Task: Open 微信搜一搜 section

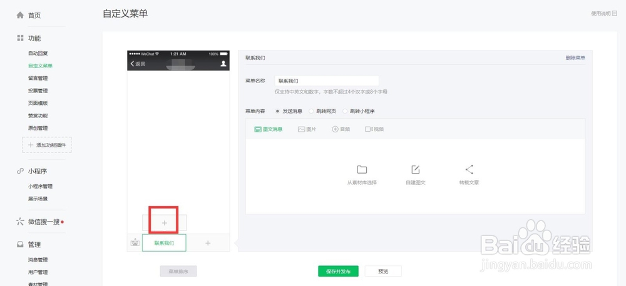Action: point(44,222)
